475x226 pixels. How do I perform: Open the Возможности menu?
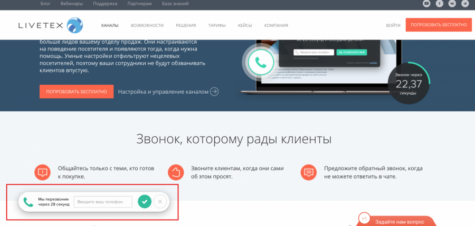[147, 25]
